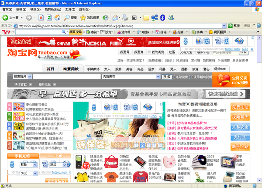Click the Forward arrow button
The image size is (262, 188).
(x=29, y=17)
